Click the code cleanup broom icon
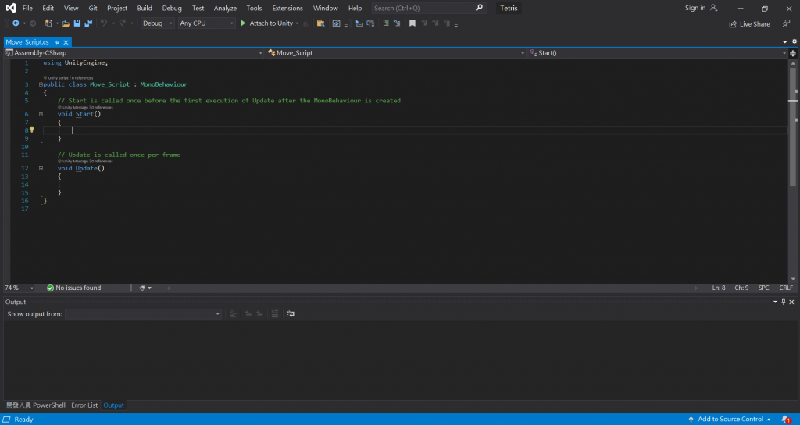 [x=142, y=287]
